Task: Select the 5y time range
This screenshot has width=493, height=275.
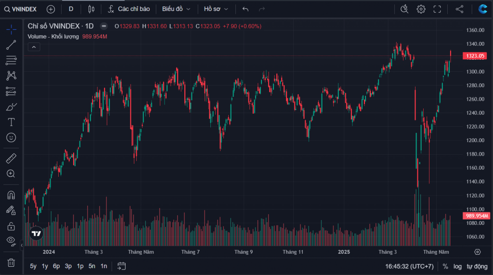Action: [x=33, y=266]
